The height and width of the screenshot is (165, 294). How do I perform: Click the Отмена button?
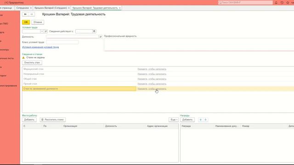(x=38, y=22)
